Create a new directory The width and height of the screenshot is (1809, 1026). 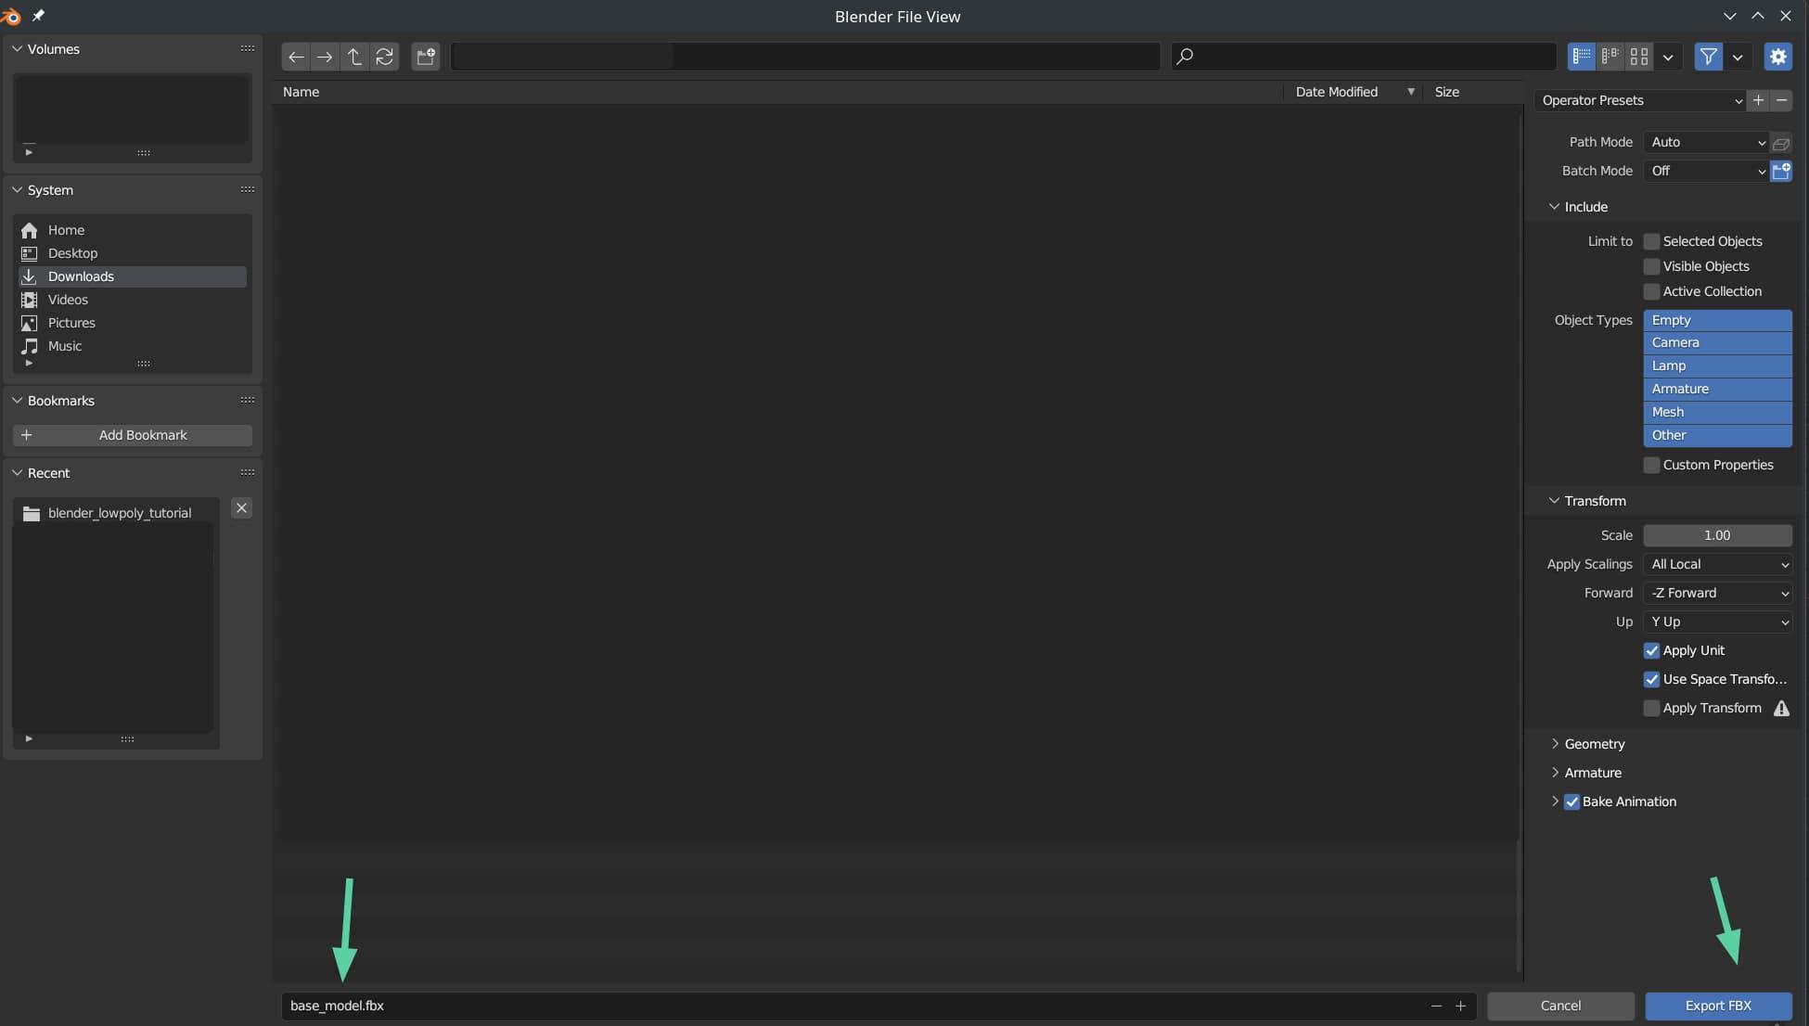(x=426, y=57)
